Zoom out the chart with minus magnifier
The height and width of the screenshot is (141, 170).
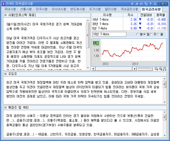point(156,69)
